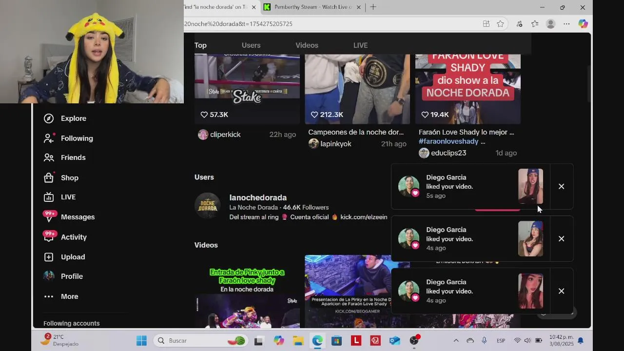
Task: Open Profile avatar in sidebar
Action: tap(49, 276)
